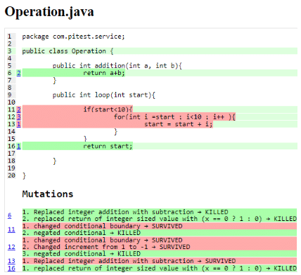Open mutation count link '2' on line 11
The width and height of the screenshot is (301, 275).
click(18, 109)
